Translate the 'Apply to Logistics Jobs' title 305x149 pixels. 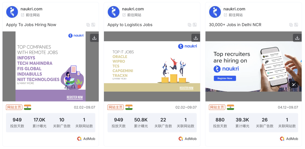point(195,25)
